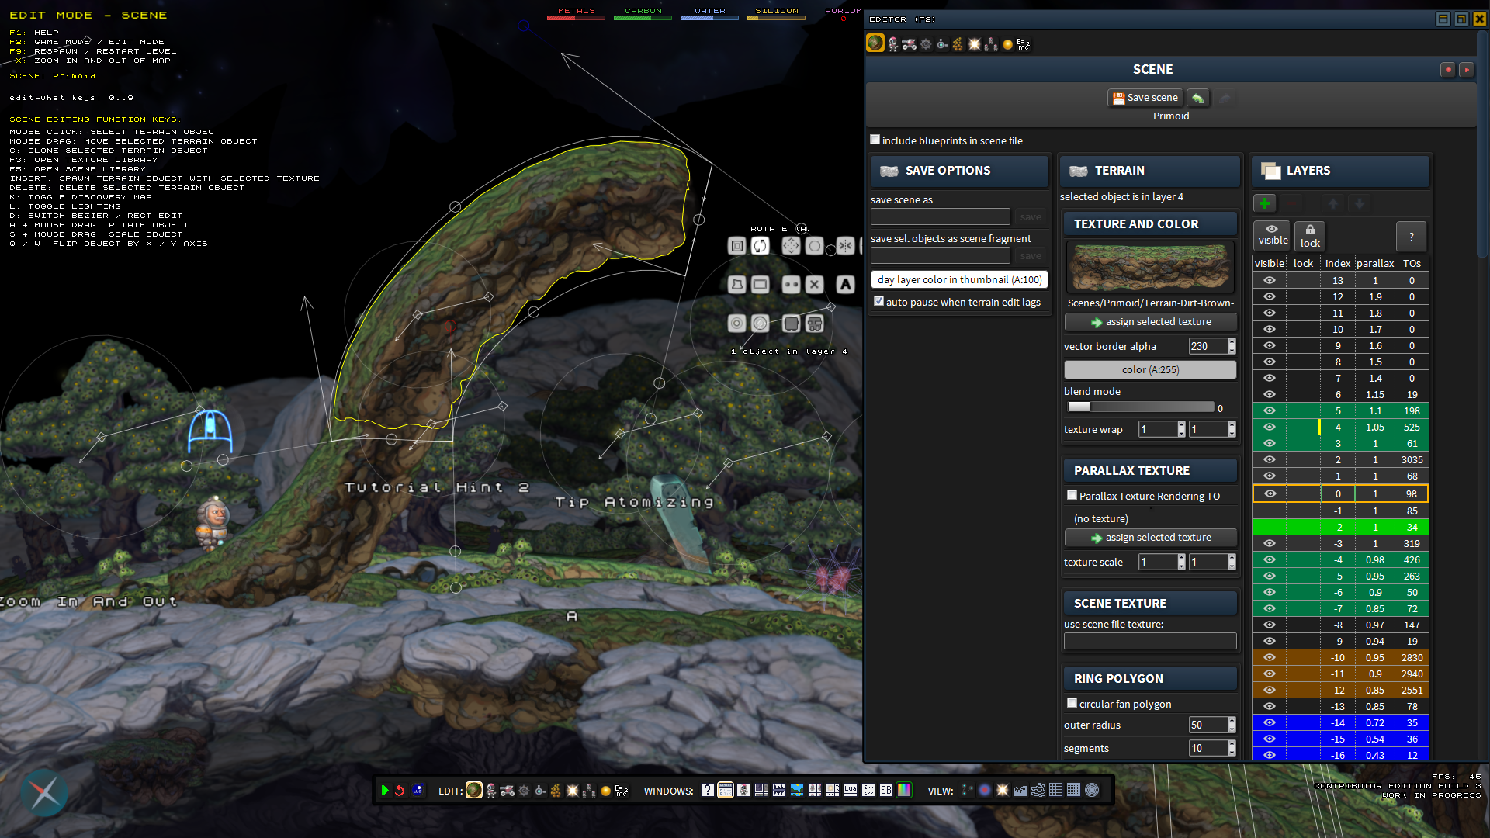This screenshot has height=838, width=1490.
Task: Click the help question mark window icon
Action: pyautogui.click(x=707, y=791)
